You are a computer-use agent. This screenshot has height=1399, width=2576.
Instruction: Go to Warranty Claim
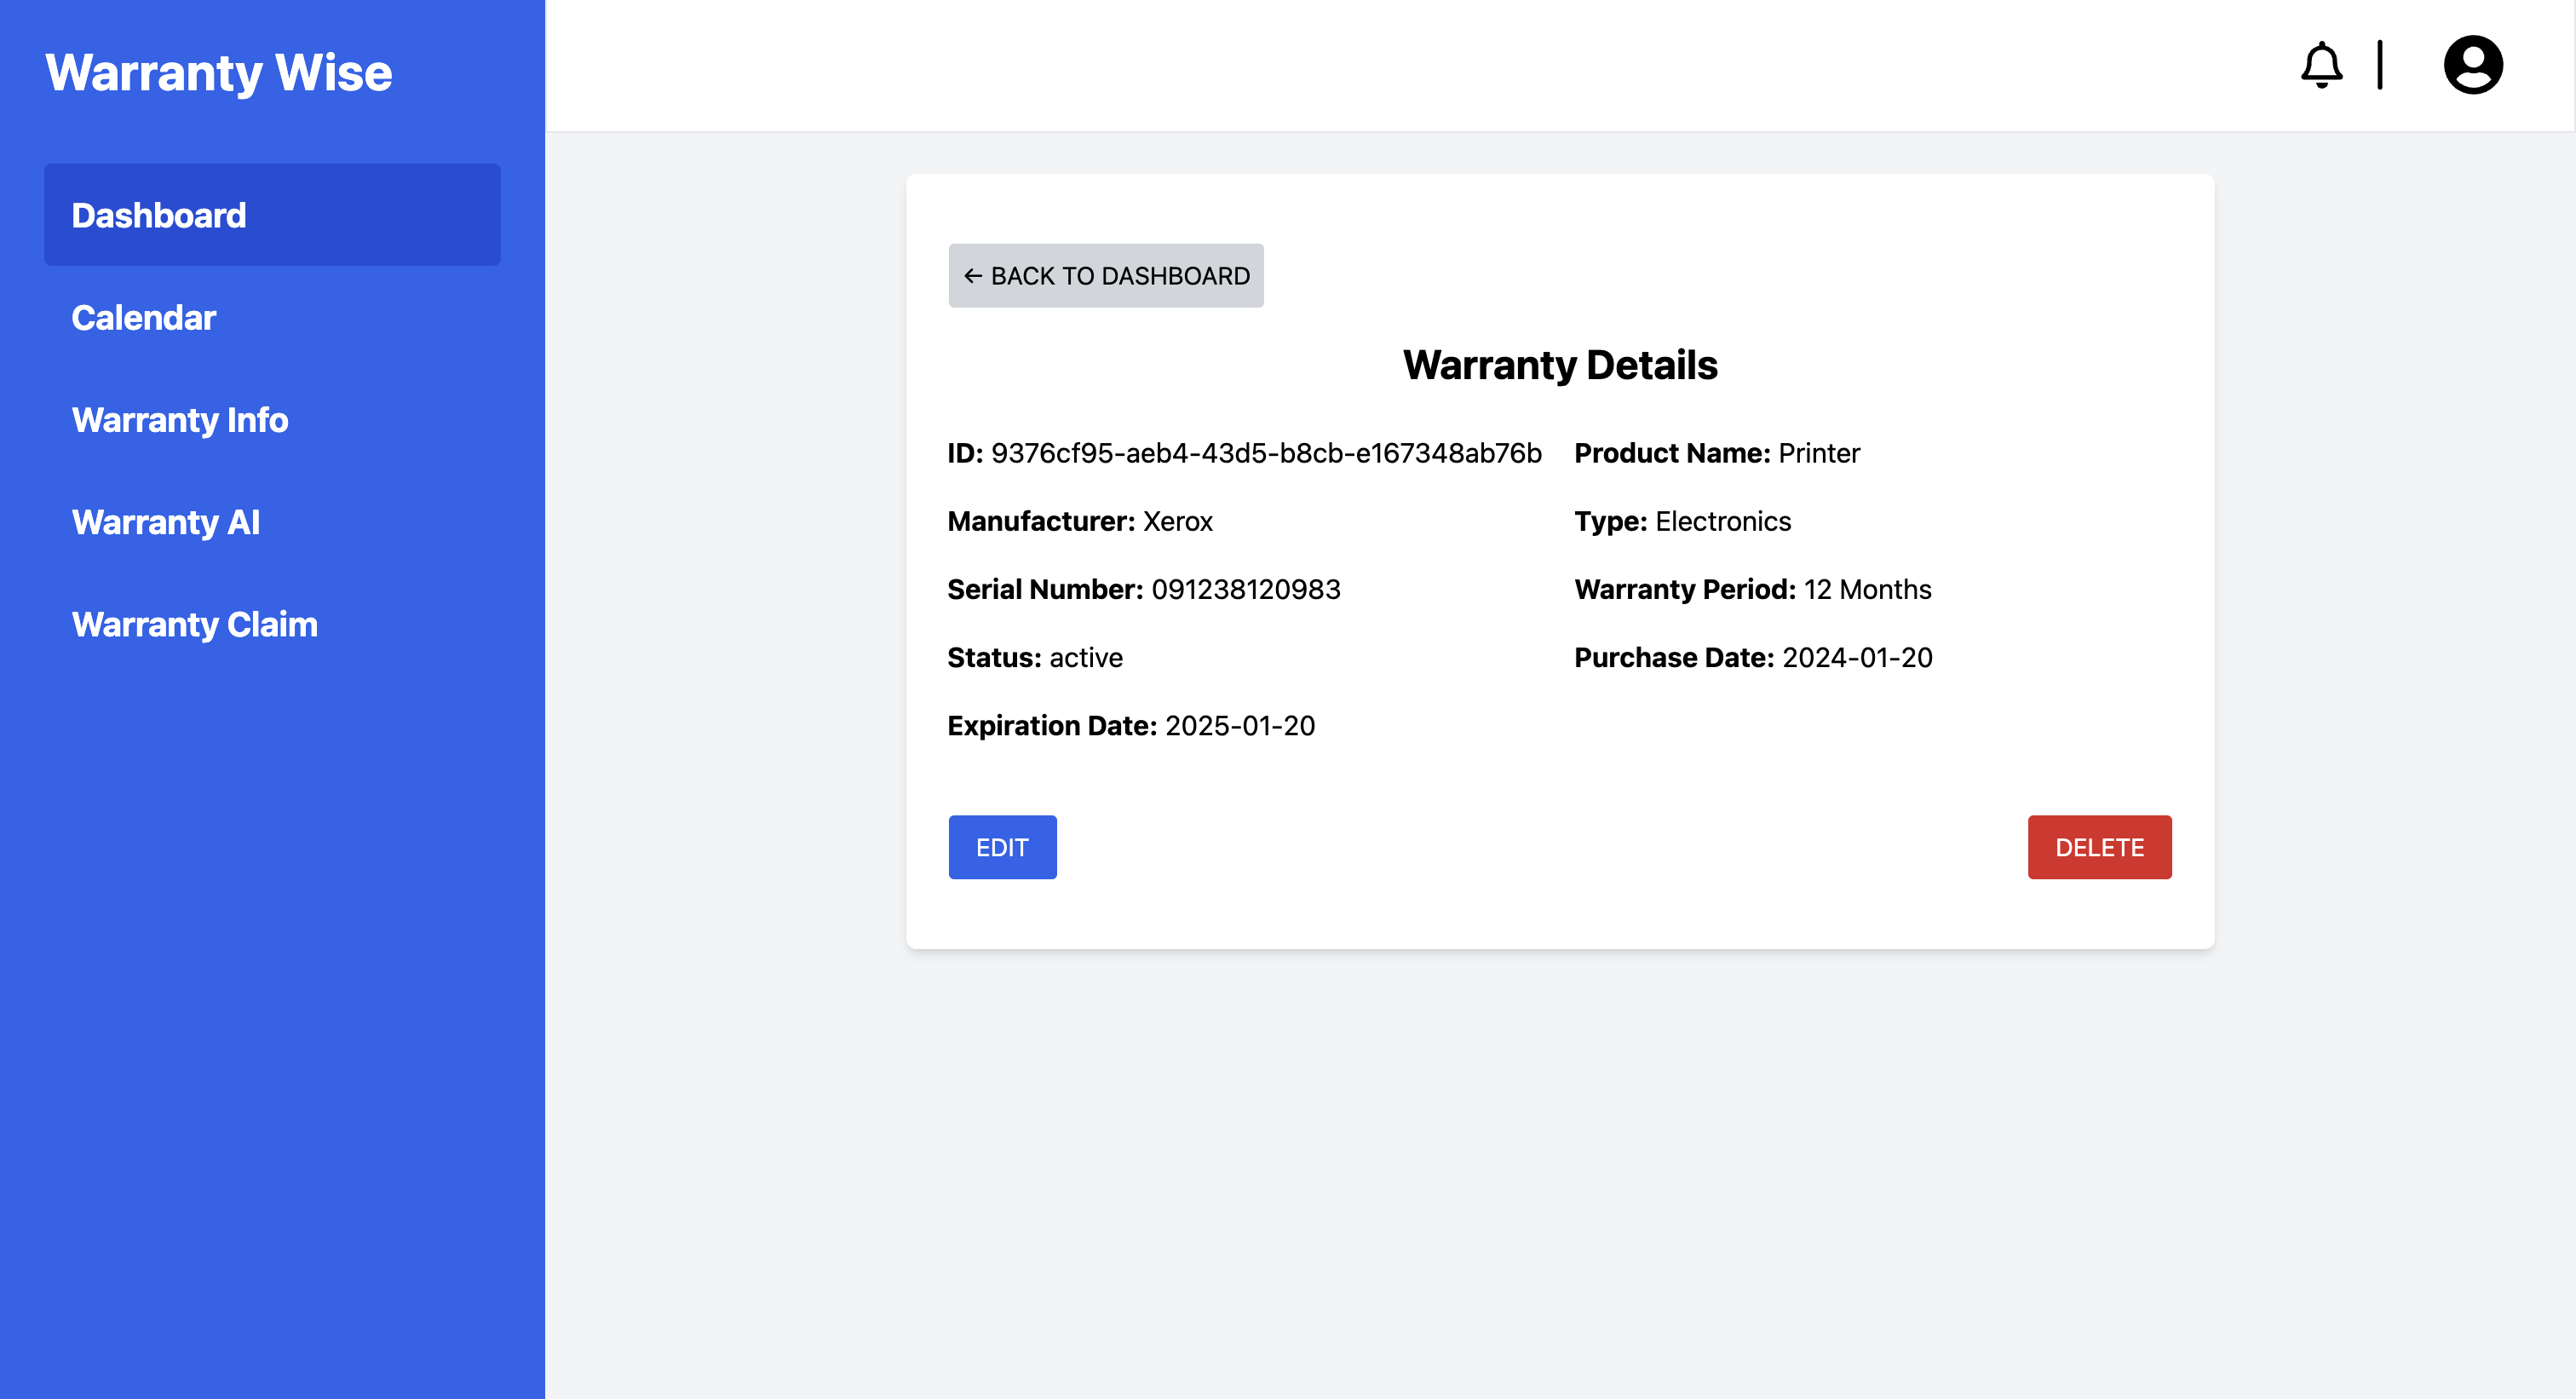[x=194, y=625]
